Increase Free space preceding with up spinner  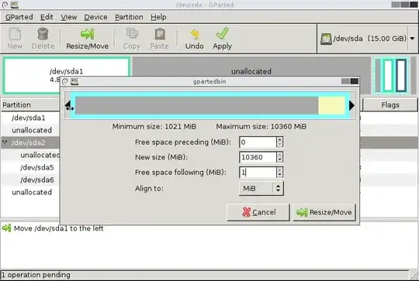pyautogui.click(x=279, y=139)
